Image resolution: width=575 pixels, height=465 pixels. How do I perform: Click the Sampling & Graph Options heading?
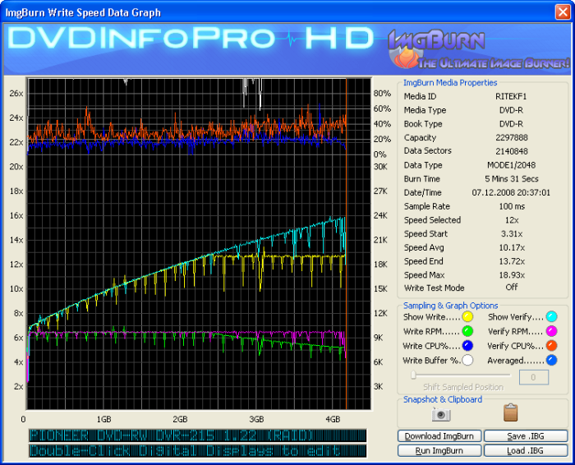(x=451, y=306)
